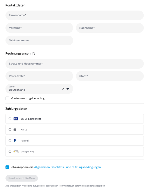Click the credit card icon next to Karte
This screenshot has height=192, width=145.
click(15, 129)
